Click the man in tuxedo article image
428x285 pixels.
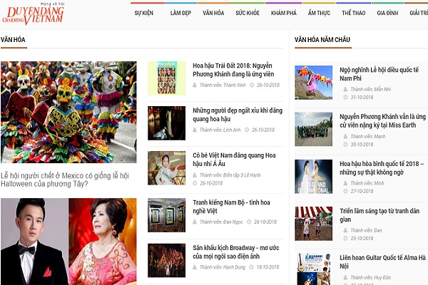pos(34,242)
